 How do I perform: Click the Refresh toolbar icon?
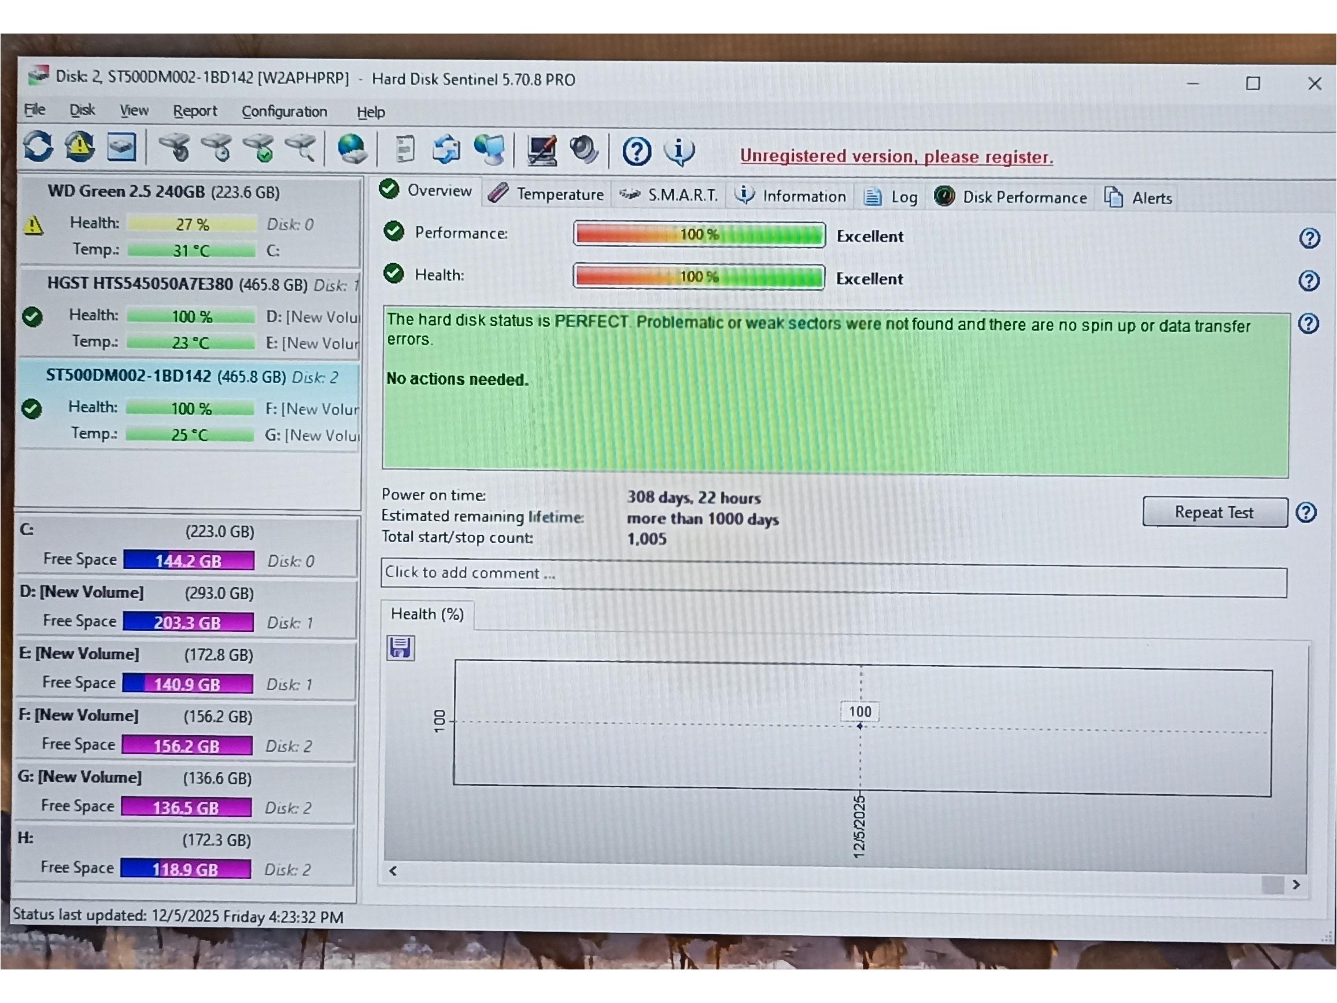pos(38,147)
